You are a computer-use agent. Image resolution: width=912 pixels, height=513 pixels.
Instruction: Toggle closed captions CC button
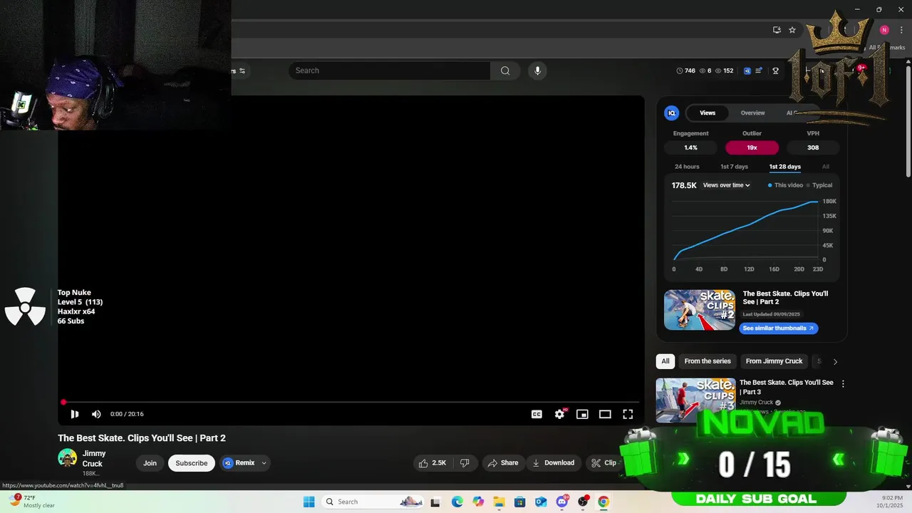tap(537, 414)
